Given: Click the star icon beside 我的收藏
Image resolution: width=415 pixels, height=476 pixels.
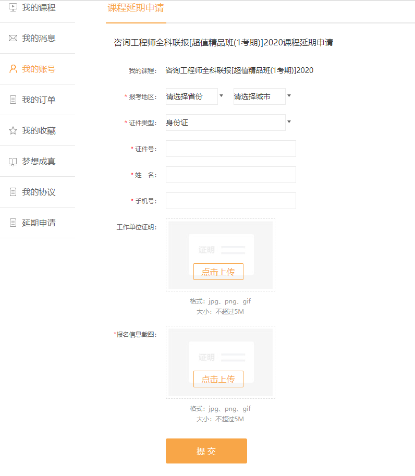Looking at the screenshot, I should pos(13,131).
